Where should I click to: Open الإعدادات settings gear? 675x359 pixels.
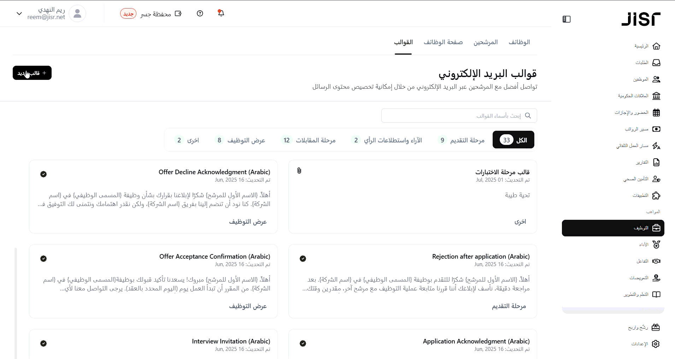point(656,344)
